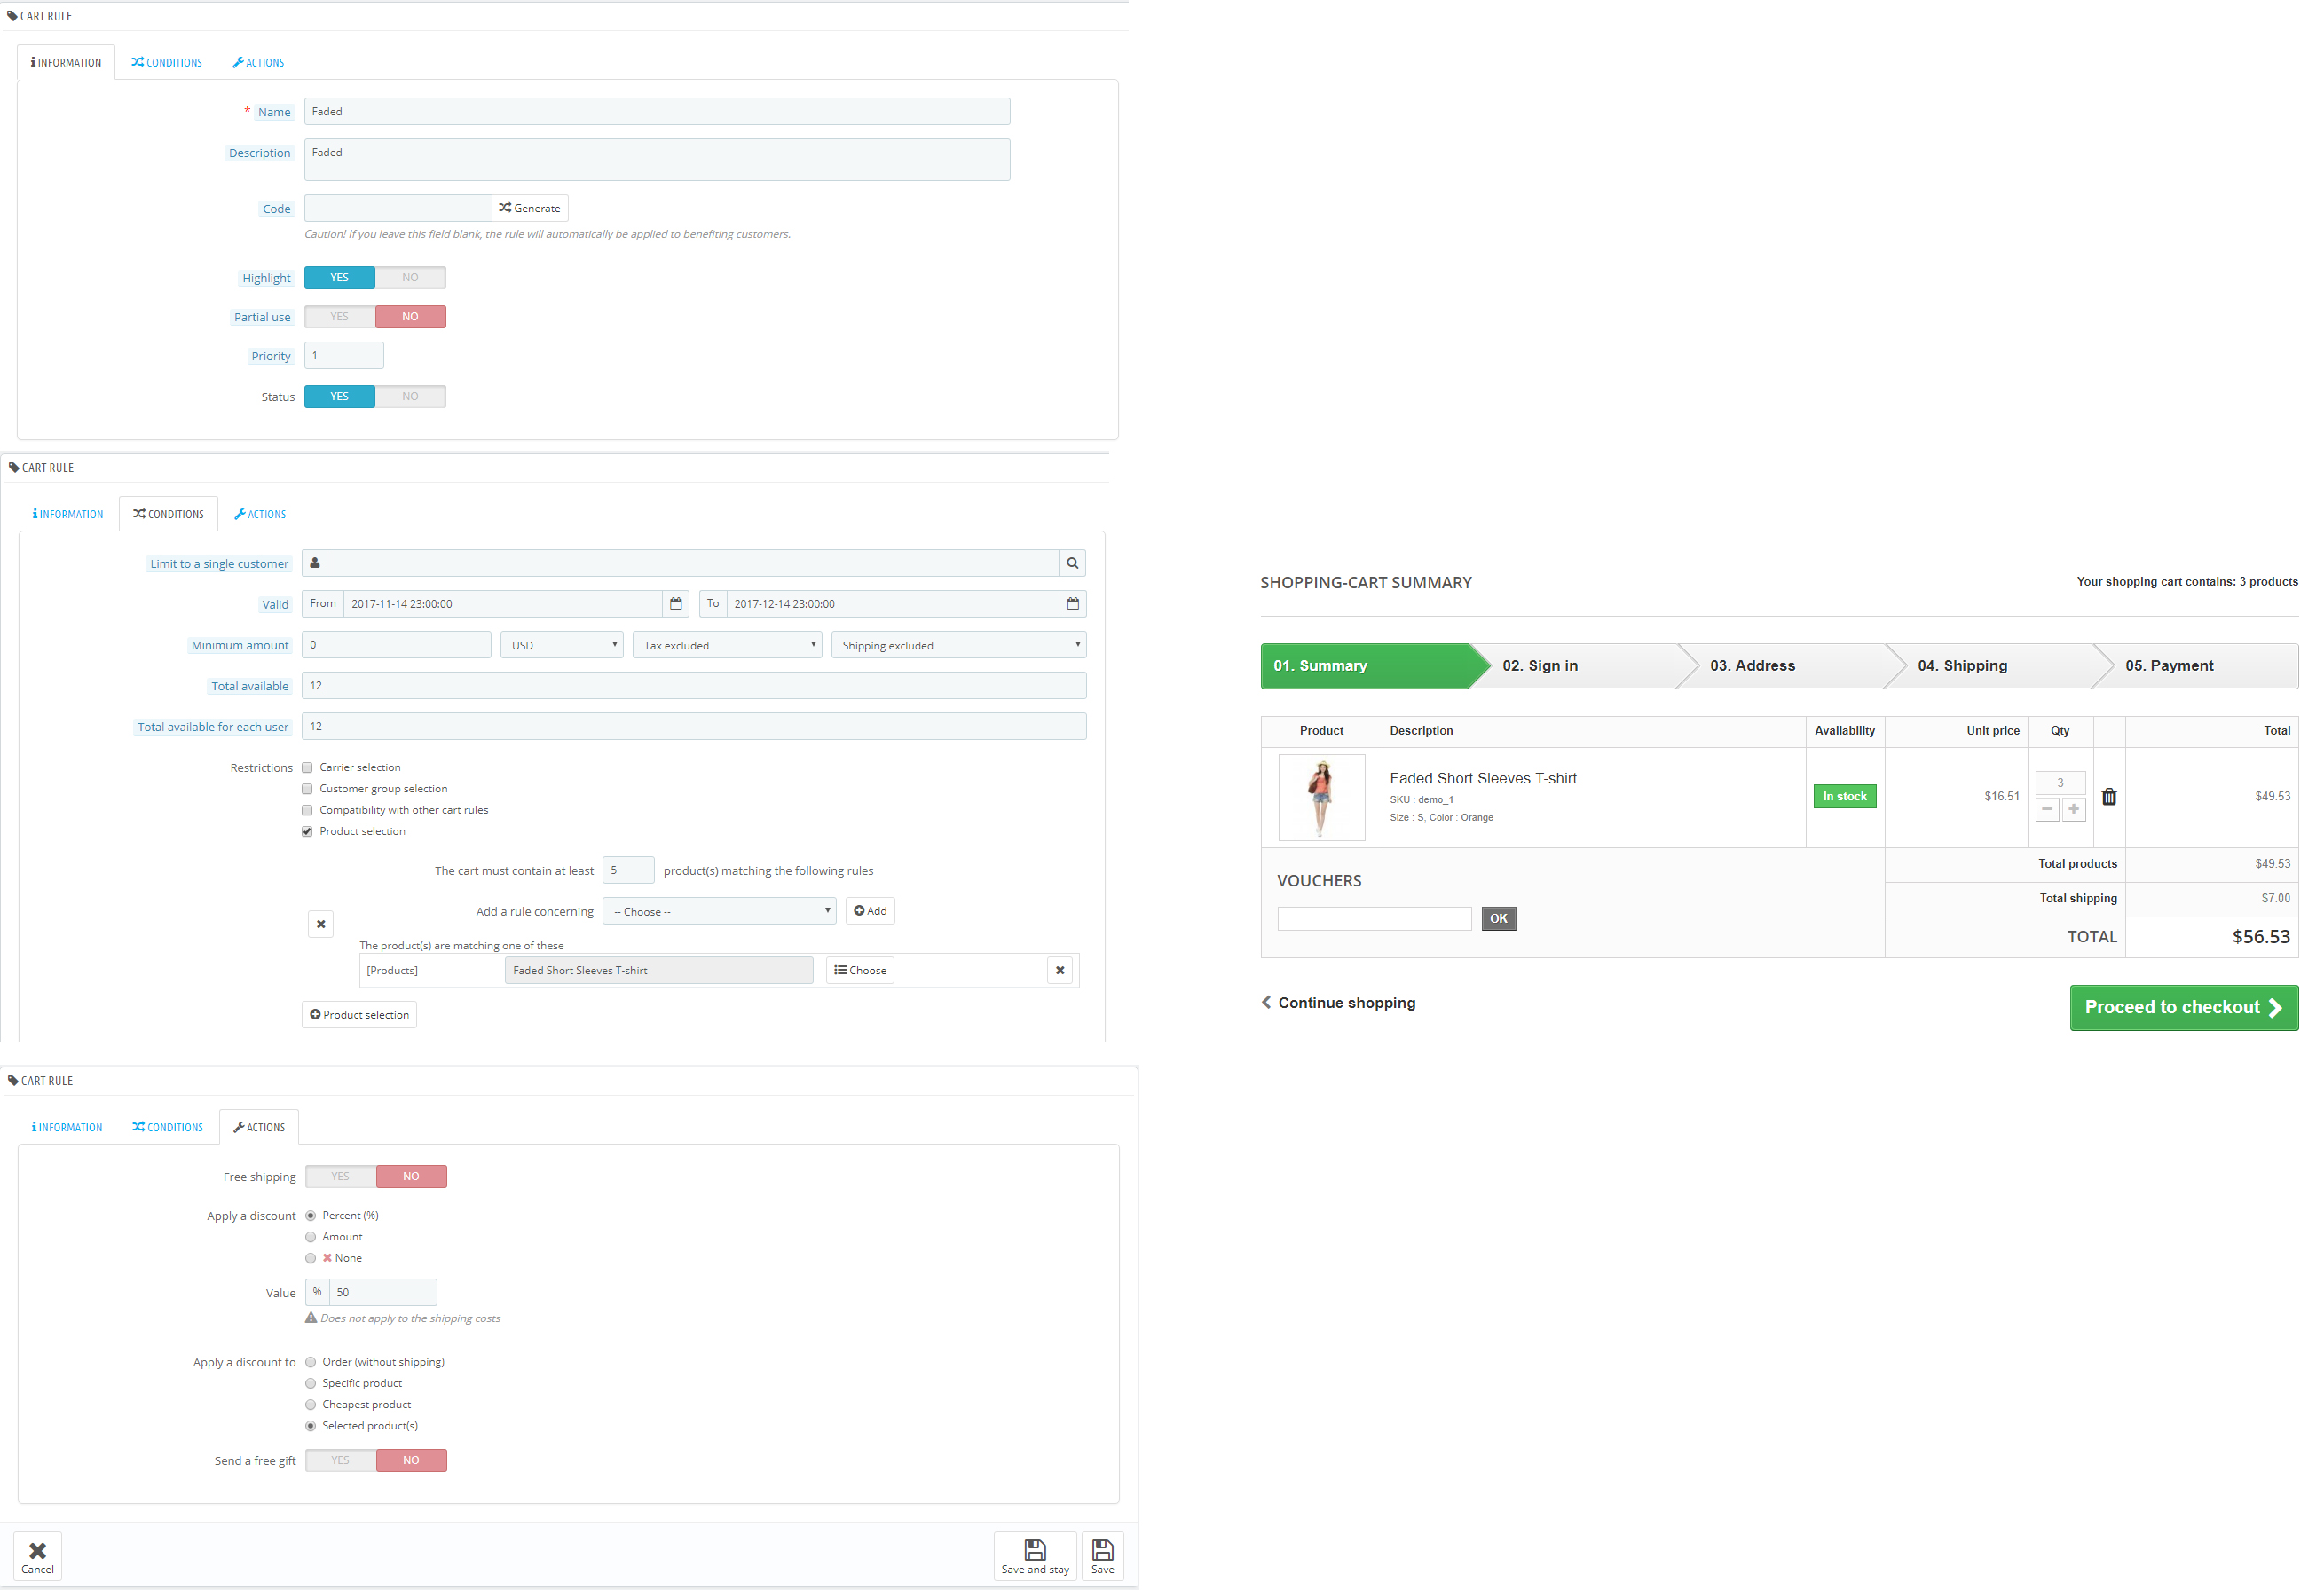Set Partial use to YES

point(340,317)
